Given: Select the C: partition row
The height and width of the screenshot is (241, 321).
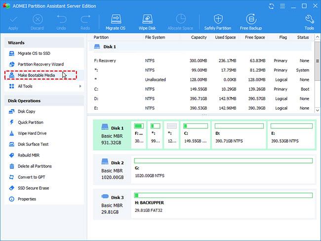Looking at the screenshot, I should pyautogui.click(x=201, y=89).
